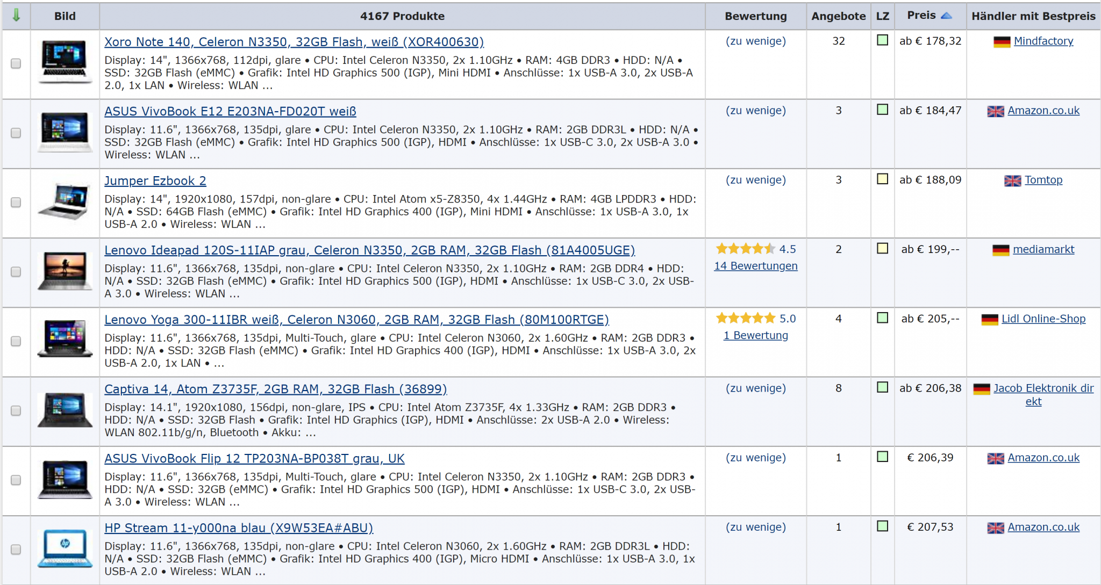Open ASUS VivoBook Flip 12 TP203NA link
Image resolution: width=1101 pixels, height=585 pixels.
(254, 458)
